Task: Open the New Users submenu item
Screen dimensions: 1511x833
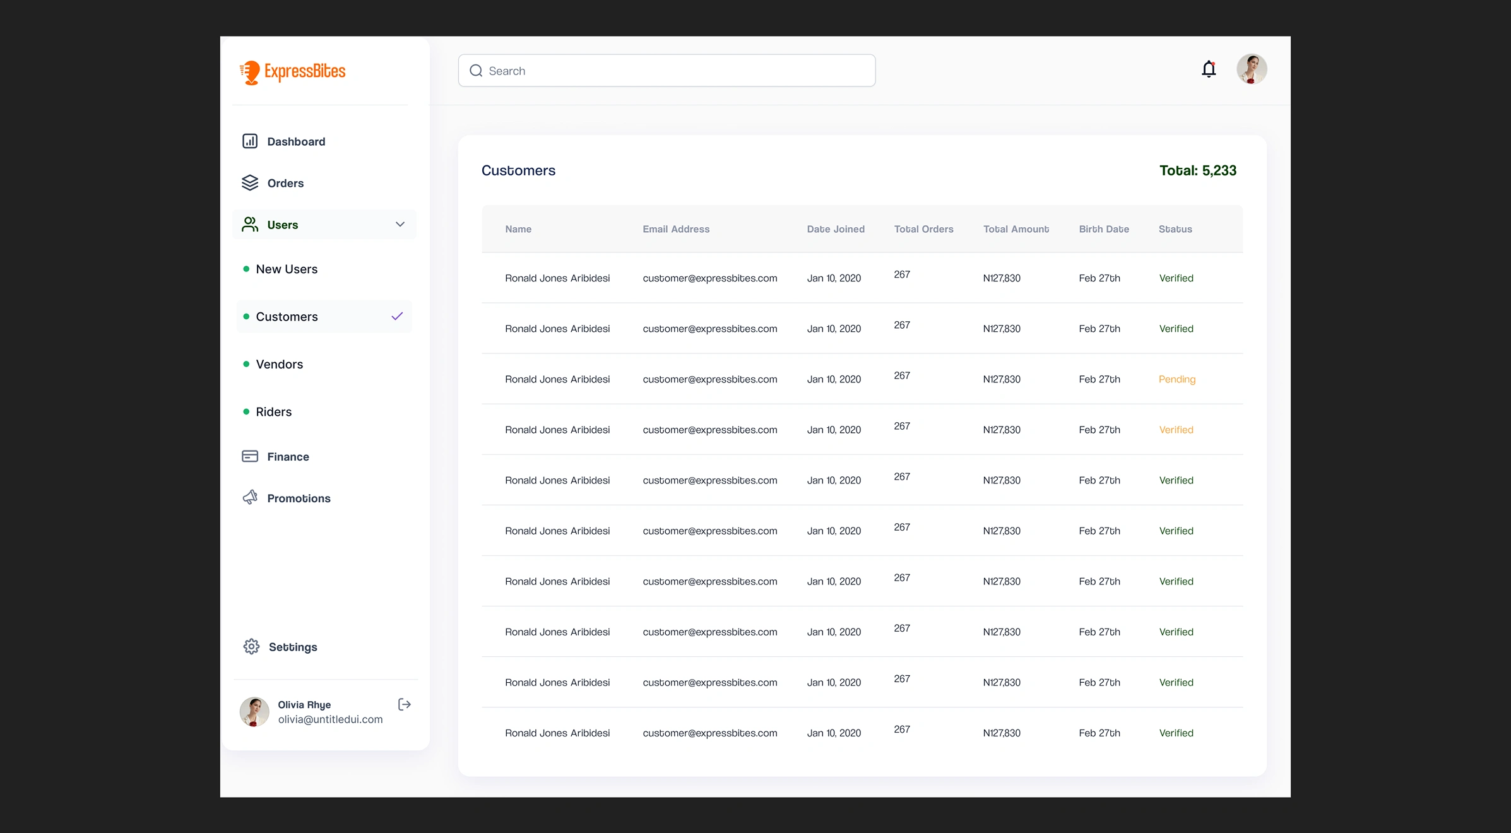Action: [x=287, y=269]
